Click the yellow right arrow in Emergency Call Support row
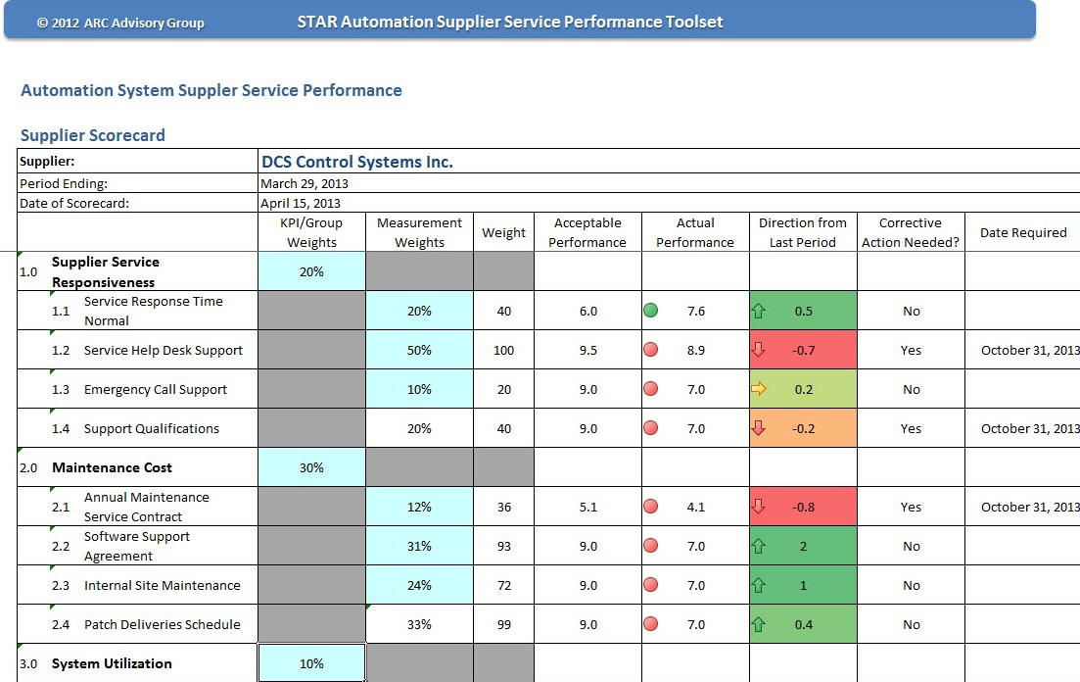1080x682 pixels. point(757,389)
